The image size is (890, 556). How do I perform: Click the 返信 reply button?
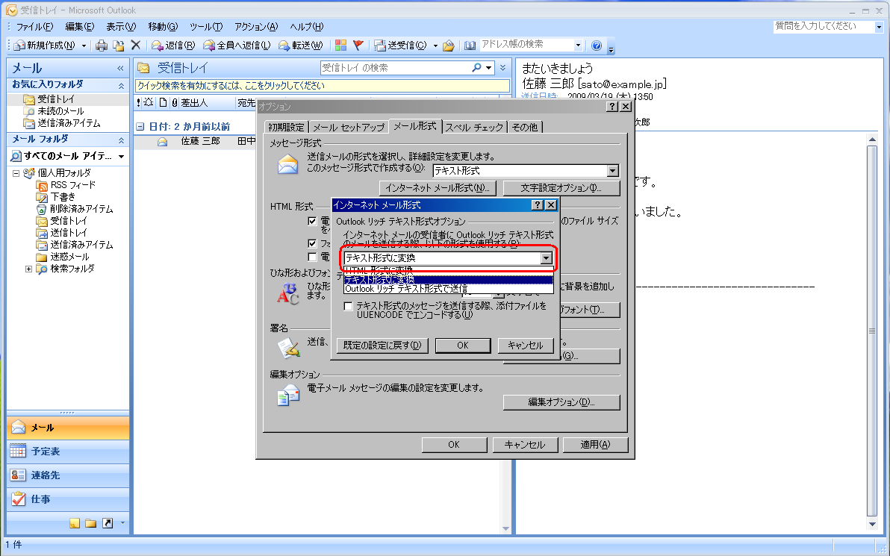pyautogui.click(x=173, y=46)
